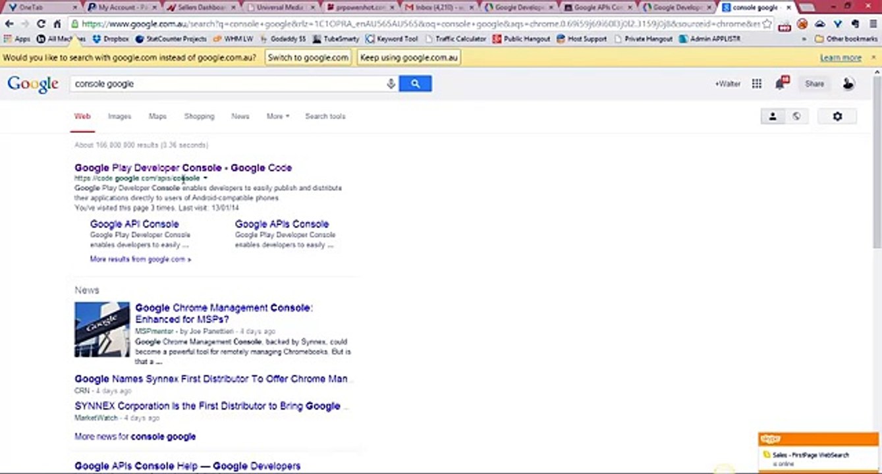Click the browser address bar URL
This screenshot has width=882, height=474.
[422, 24]
